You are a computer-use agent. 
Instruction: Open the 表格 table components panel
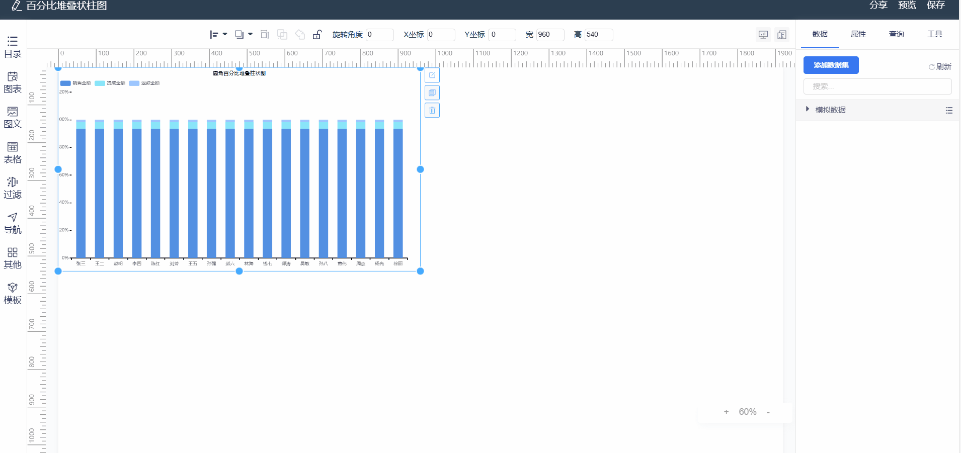coord(13,153)
